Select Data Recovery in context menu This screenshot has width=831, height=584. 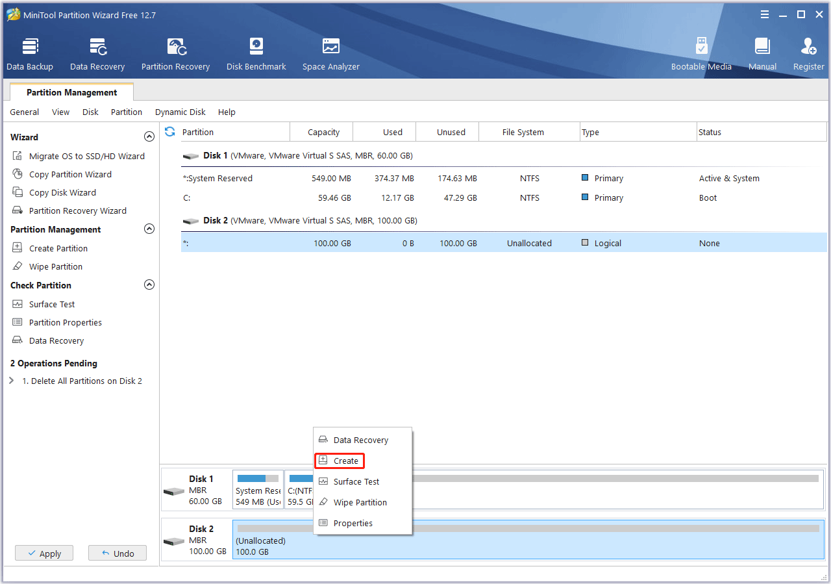coord(362,440)
